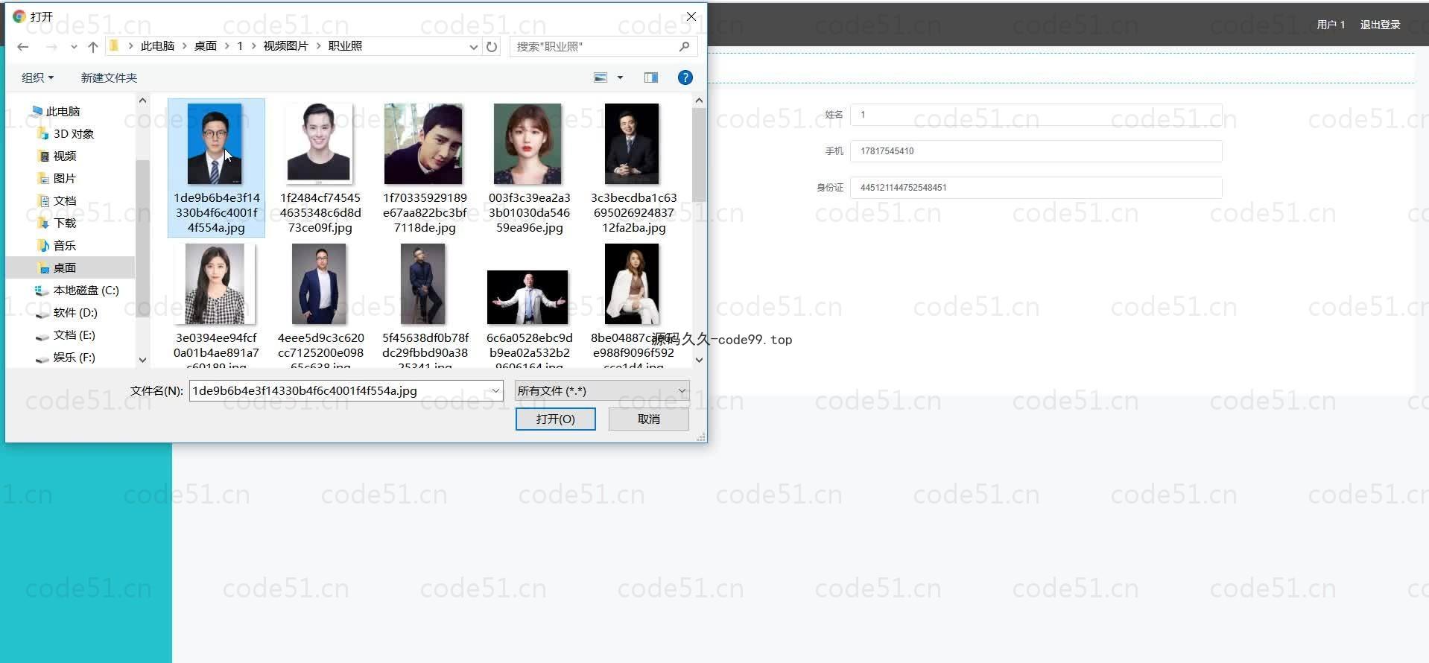Image resolution: width=1429 pixels, height=663 pixels.
Task: Click 桌面 in the address breadcrumb
Action: tap(206, 46)
